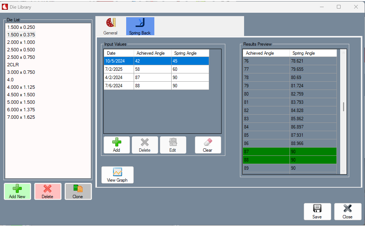
Task: Select die 6.000 x 1.375
Action: click(x=21, y=109)
